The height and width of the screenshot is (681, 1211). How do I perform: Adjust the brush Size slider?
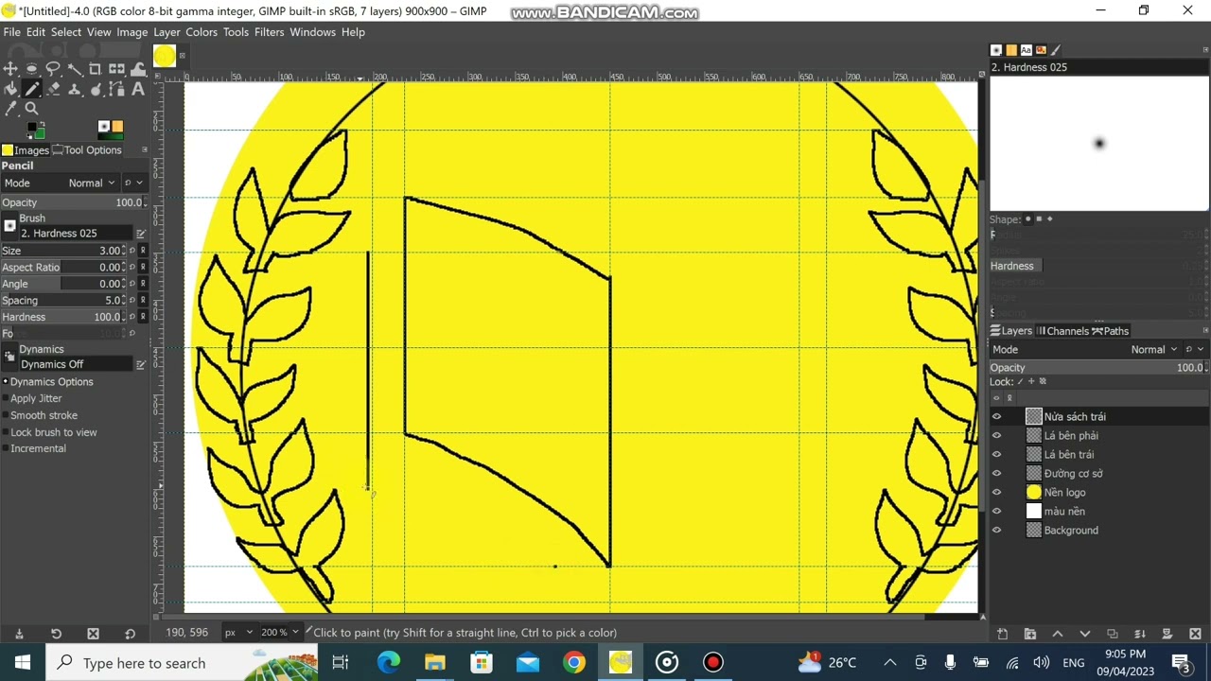coord(64,251)
